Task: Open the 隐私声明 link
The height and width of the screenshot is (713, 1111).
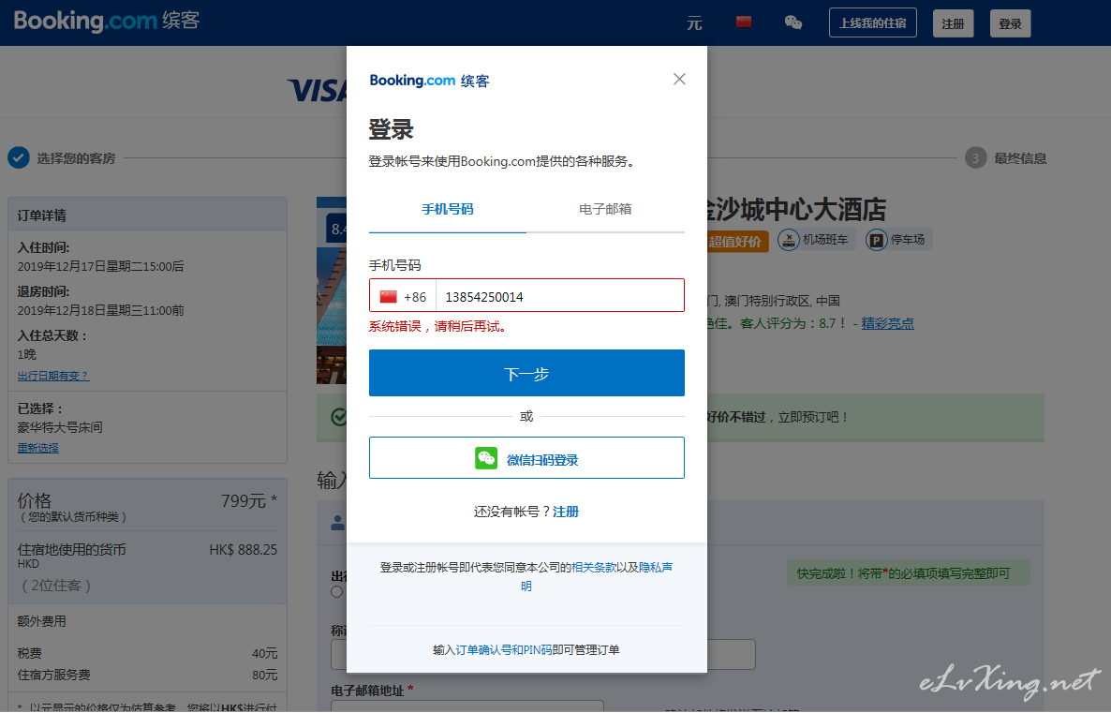Action: coord(656,567)
